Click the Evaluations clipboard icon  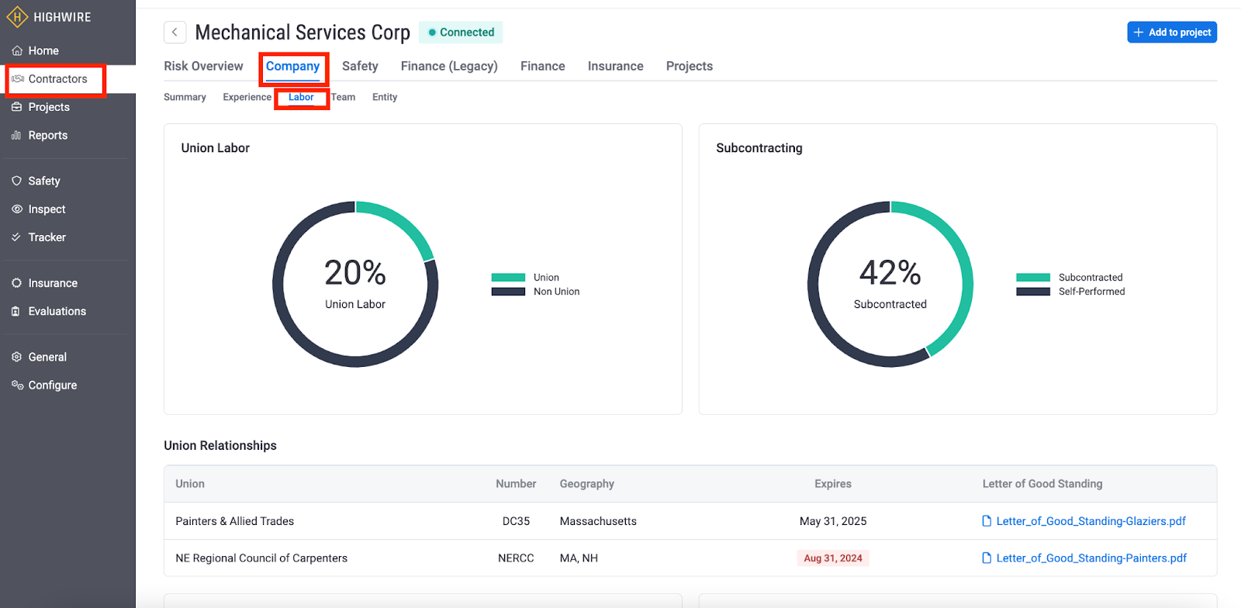(x=17, y=312)
